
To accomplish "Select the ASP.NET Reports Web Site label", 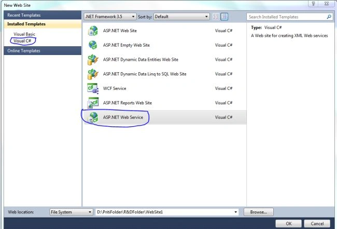I will [128, 103].
